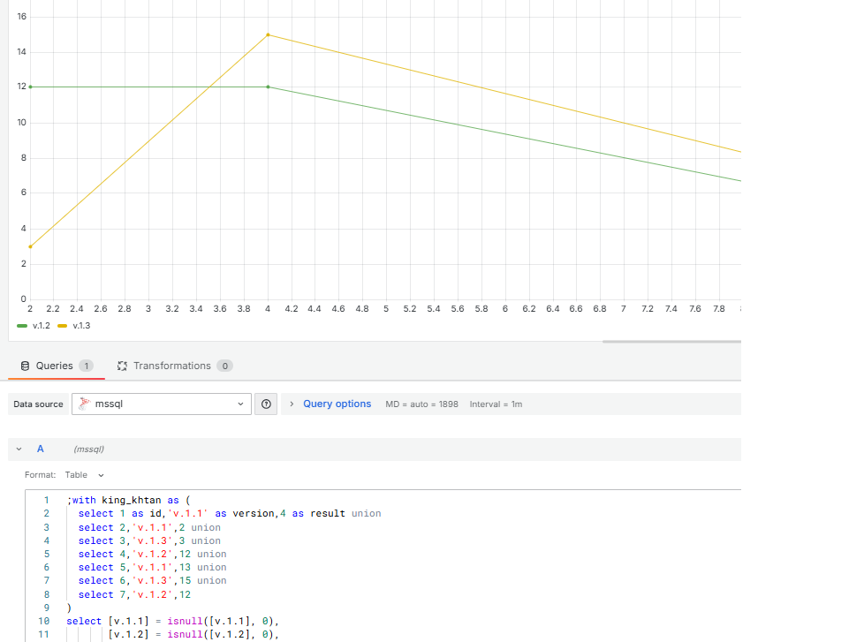Image resolution: width=864 pixels, height=642 pixels.
Task: Click the v.1.2 legend label
Action: pyautogui.click(x=42, y=325)
